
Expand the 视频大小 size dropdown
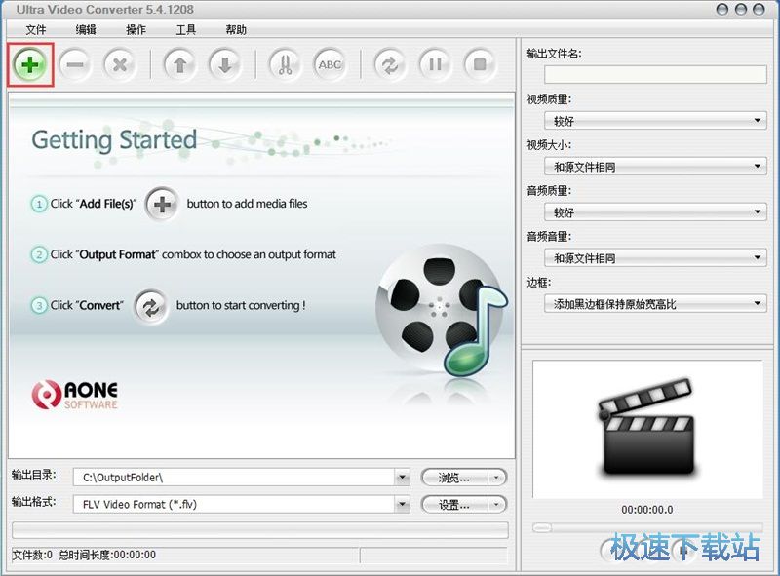pyautogui.click(x=655, y=167)
